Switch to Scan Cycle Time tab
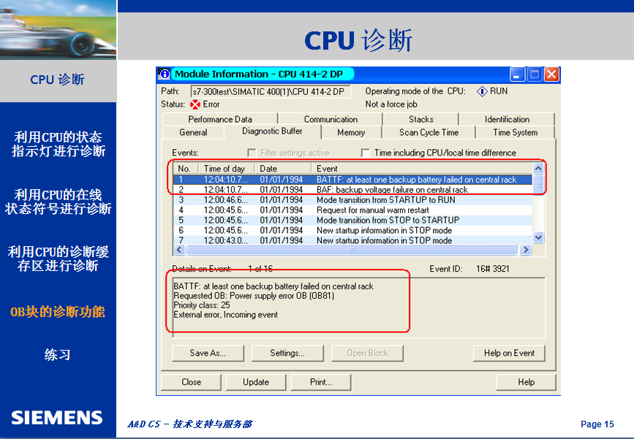Screen dimensions: 634x439 coord(429,132)
